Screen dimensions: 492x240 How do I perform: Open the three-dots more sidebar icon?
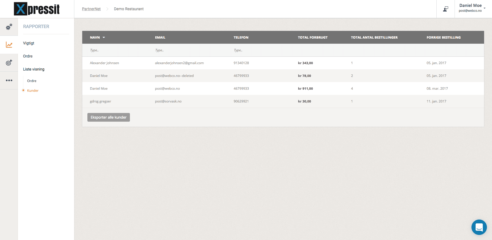click(9, 80)
